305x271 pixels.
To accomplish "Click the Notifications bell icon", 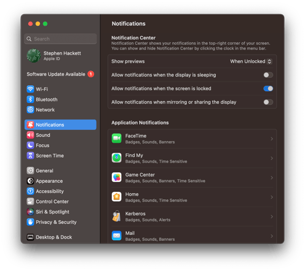I will click(x=30, y=124).
